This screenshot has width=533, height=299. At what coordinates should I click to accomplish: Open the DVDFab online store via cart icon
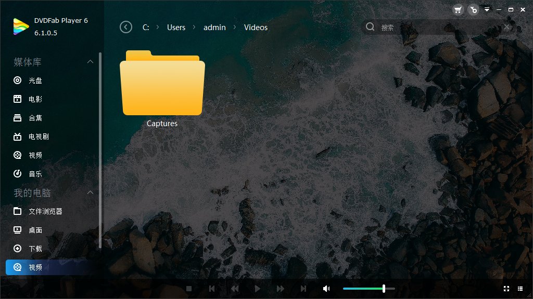458,9
